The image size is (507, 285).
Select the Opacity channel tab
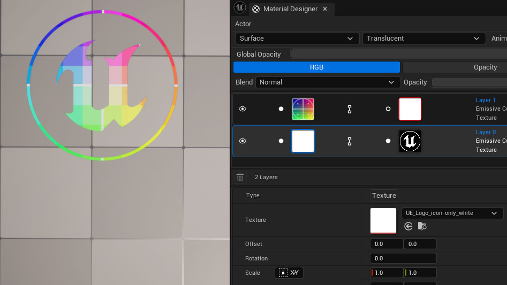(455, 67)
